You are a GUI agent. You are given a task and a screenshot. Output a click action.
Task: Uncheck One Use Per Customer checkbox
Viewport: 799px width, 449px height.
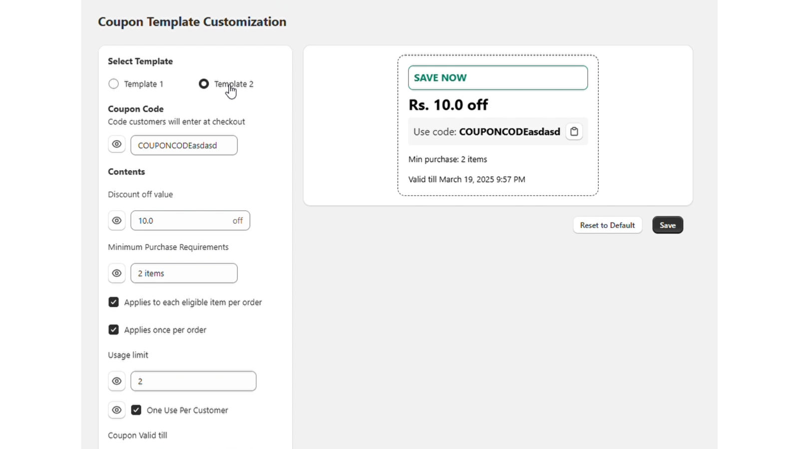(x=136, y=410)
